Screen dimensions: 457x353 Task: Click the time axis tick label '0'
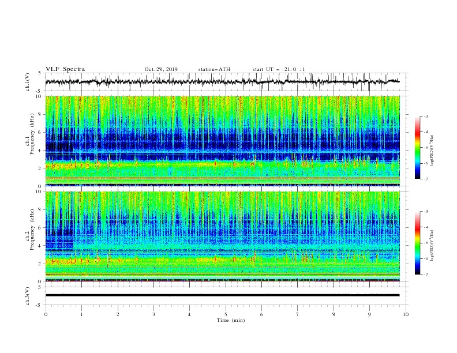click(46, 314)
